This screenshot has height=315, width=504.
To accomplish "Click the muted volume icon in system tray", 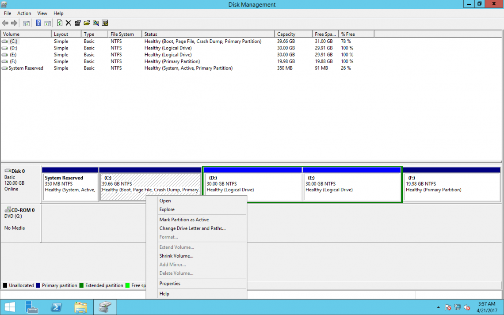I will click(467, 307).
